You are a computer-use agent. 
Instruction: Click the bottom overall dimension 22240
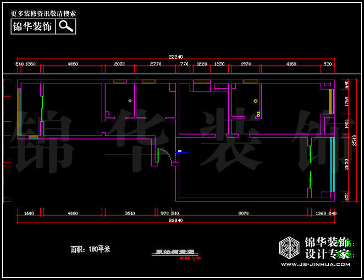tap(175, 220)
